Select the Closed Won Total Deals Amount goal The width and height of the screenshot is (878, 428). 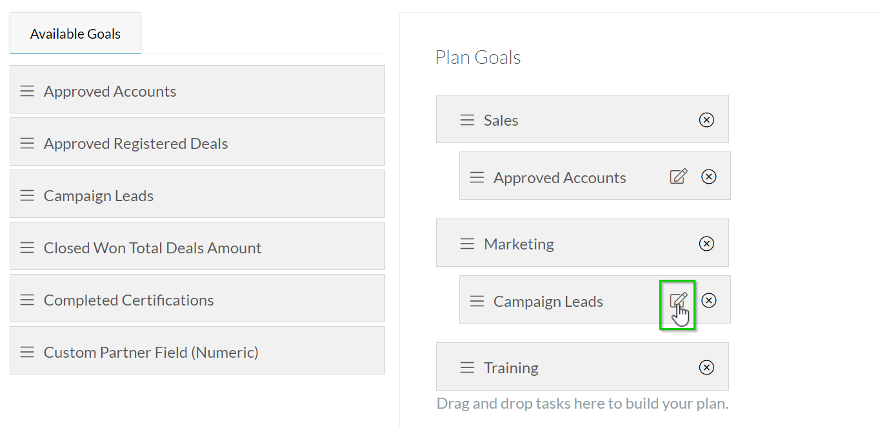tap(152, 246)
